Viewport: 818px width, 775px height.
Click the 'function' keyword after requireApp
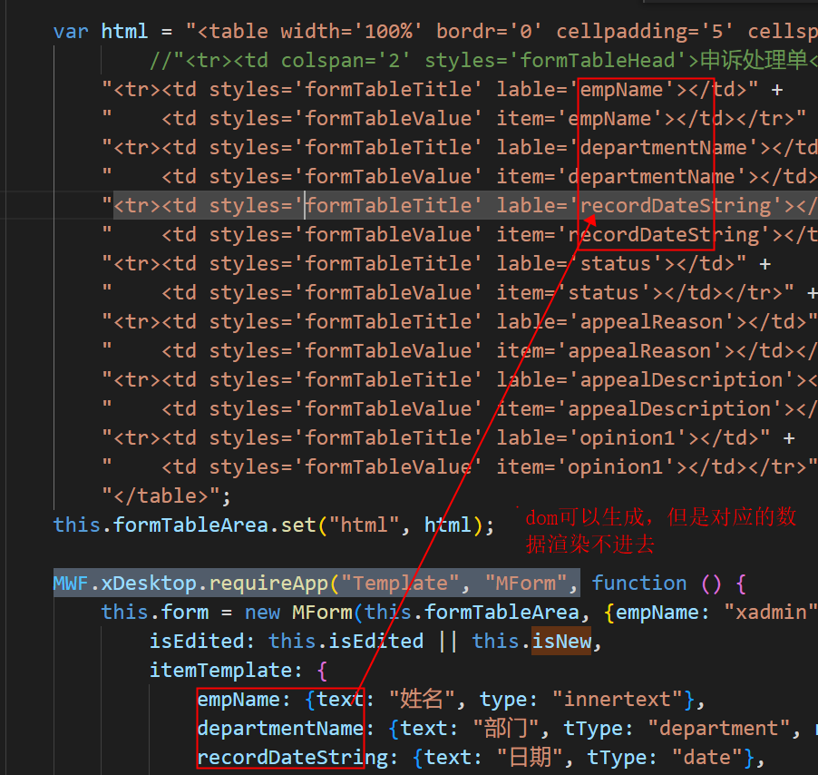click(639, 583)
